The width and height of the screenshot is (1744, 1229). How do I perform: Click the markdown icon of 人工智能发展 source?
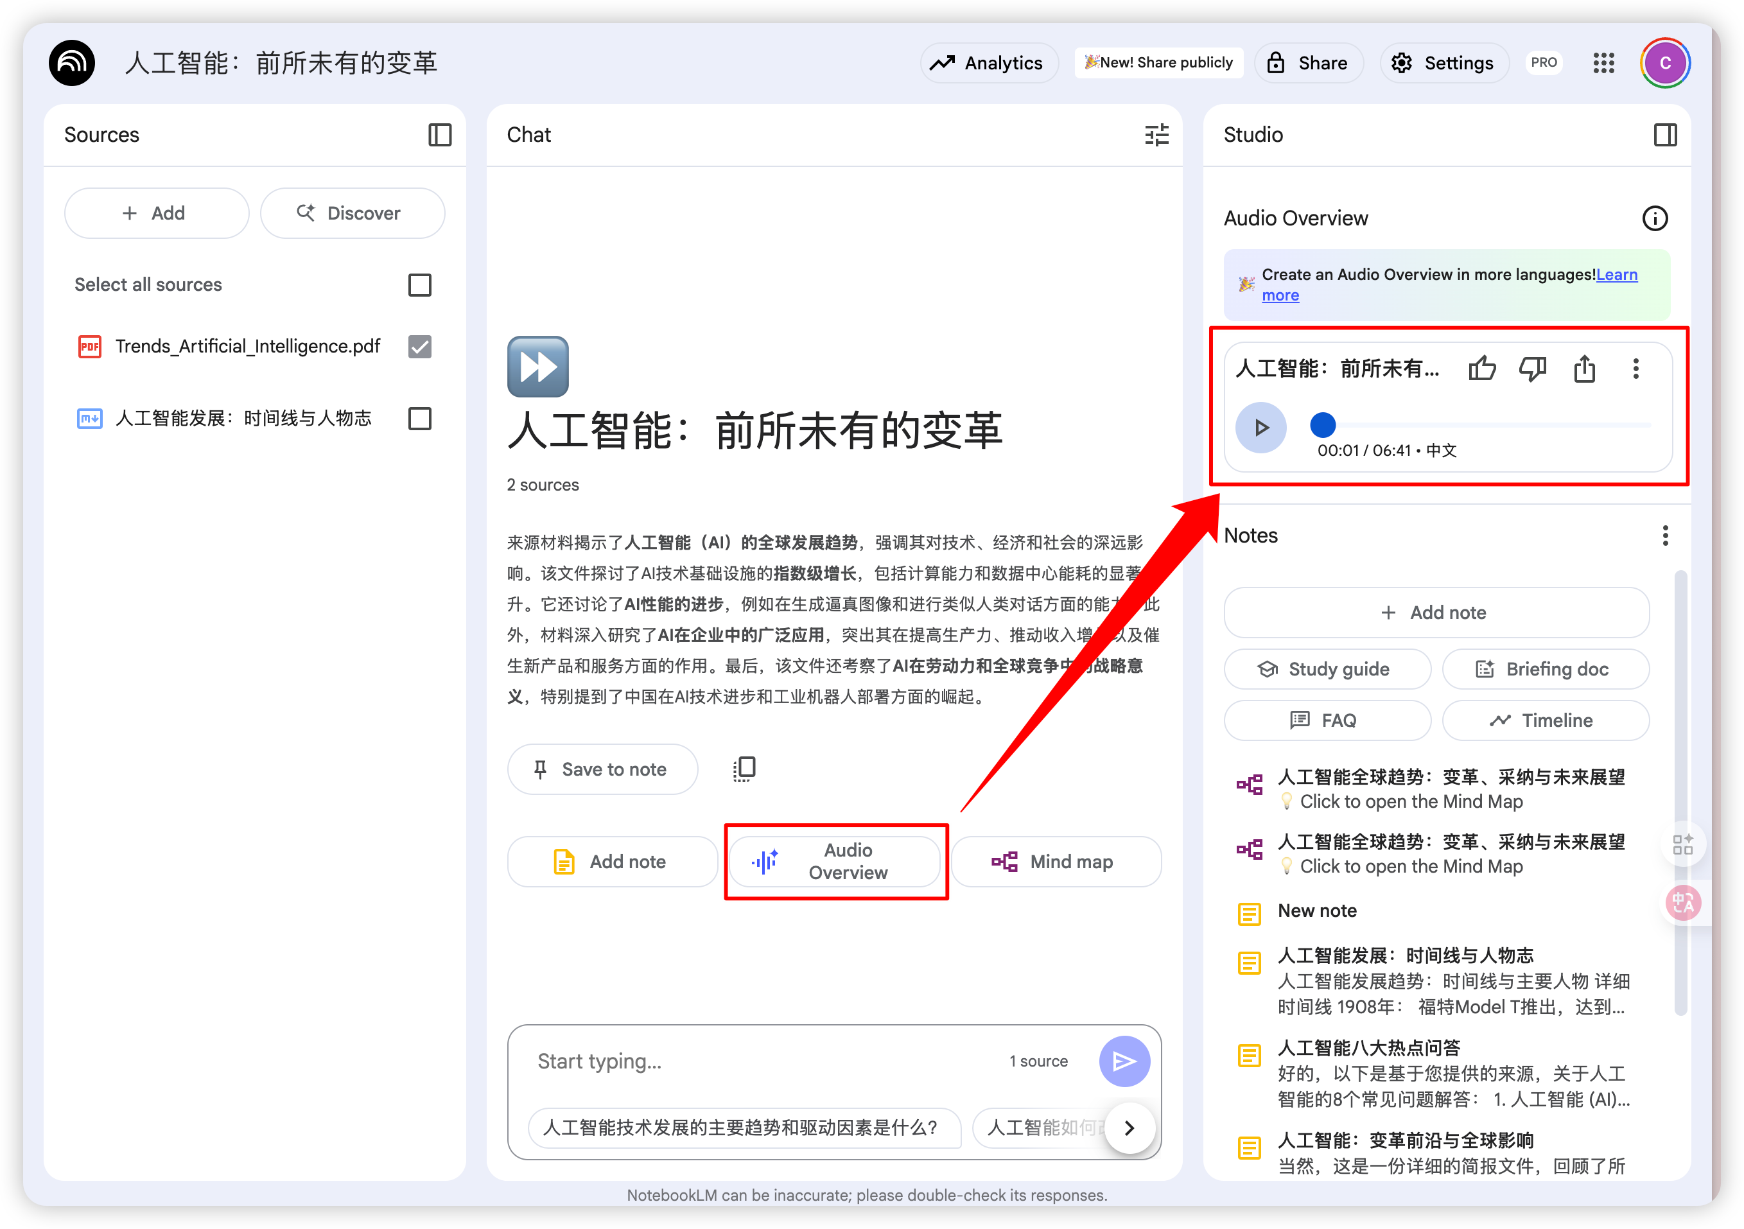click(x=90, y=419)
